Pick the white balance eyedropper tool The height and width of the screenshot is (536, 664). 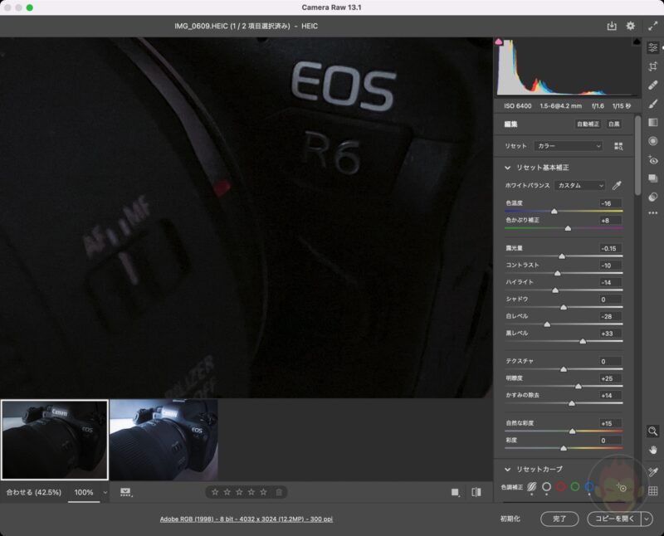(x=617, y=185)
